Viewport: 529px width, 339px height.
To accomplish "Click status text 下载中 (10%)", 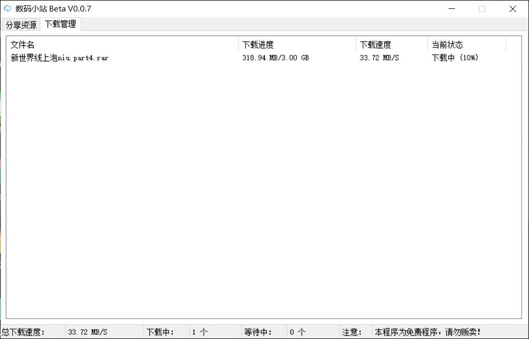I will (455, 57).
